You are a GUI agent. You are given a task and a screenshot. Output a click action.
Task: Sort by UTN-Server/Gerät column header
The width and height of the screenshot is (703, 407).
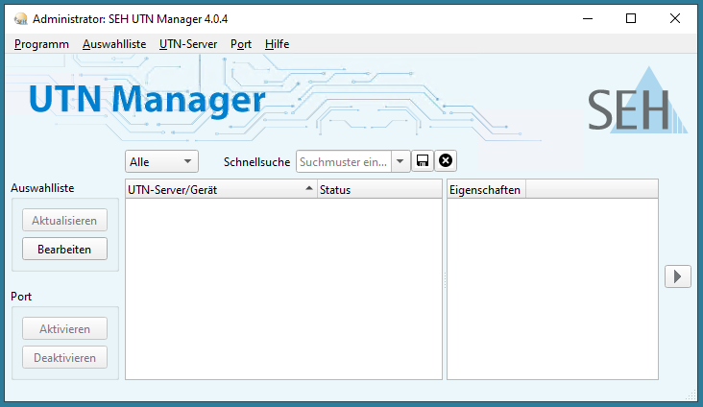coord(221,190)
